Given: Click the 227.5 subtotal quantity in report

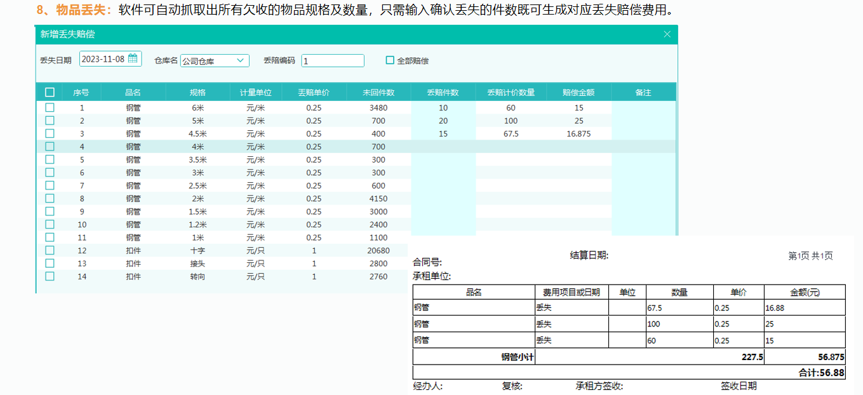Looking at the screenshot, I should coord(752,357).
